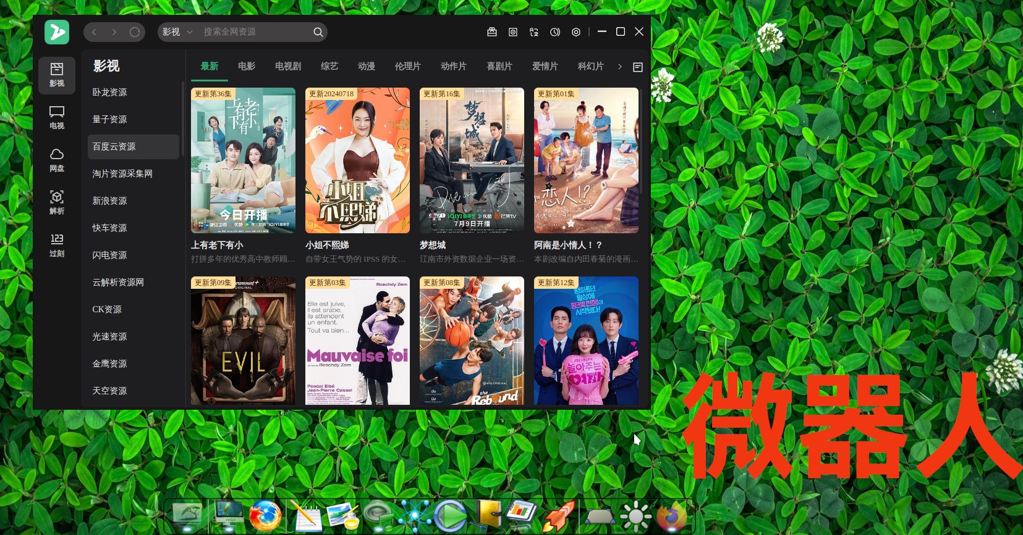Image resolution: width=1023 pixels, height=535 pixels.
Task: Switch to the 爱情片 tab
Action: 545,66
